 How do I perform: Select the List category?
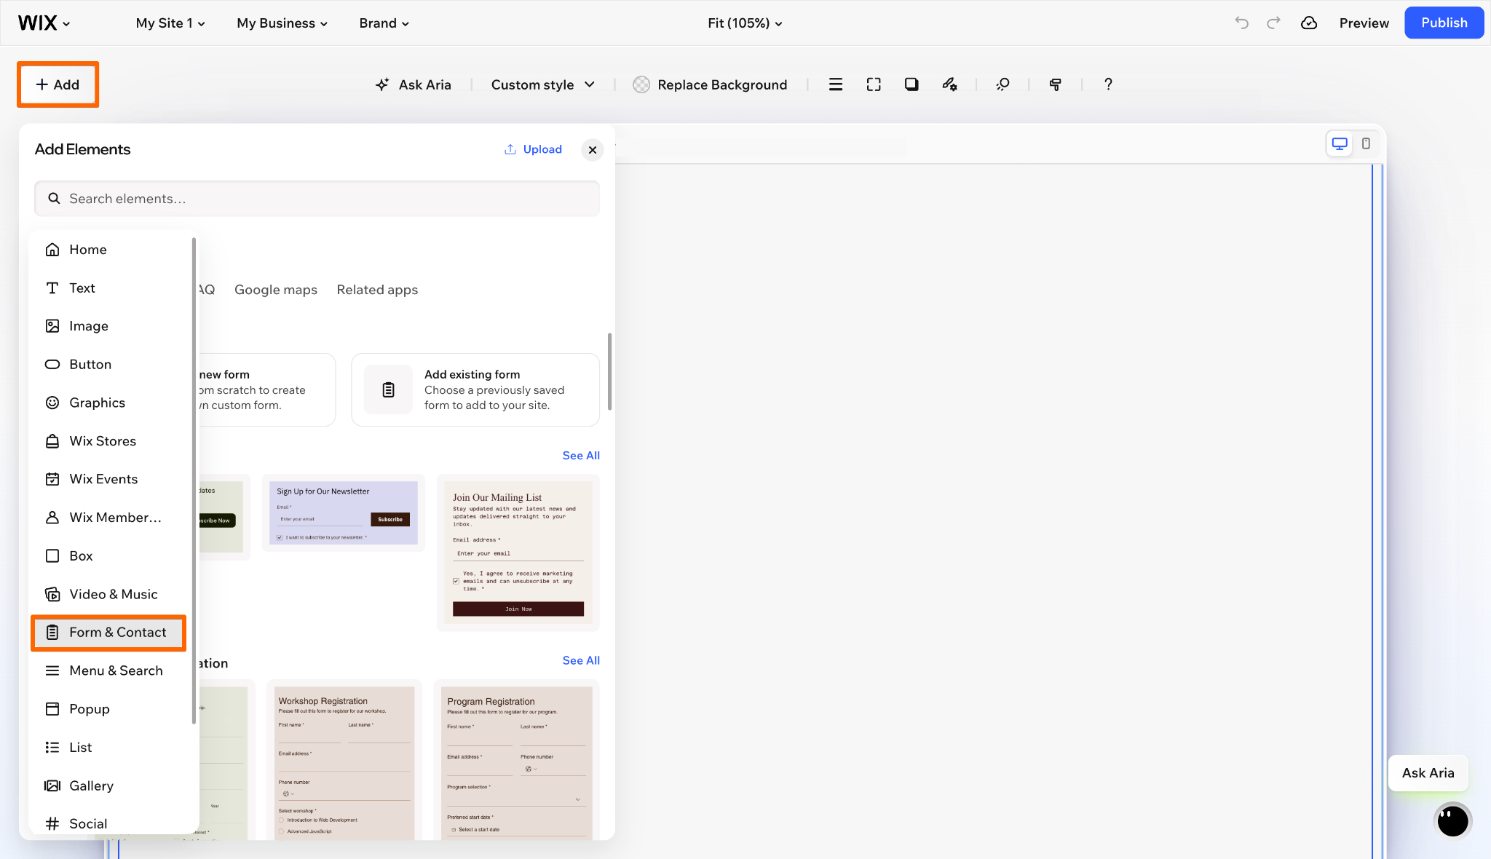pyautogui.click(x=109, y=748)
